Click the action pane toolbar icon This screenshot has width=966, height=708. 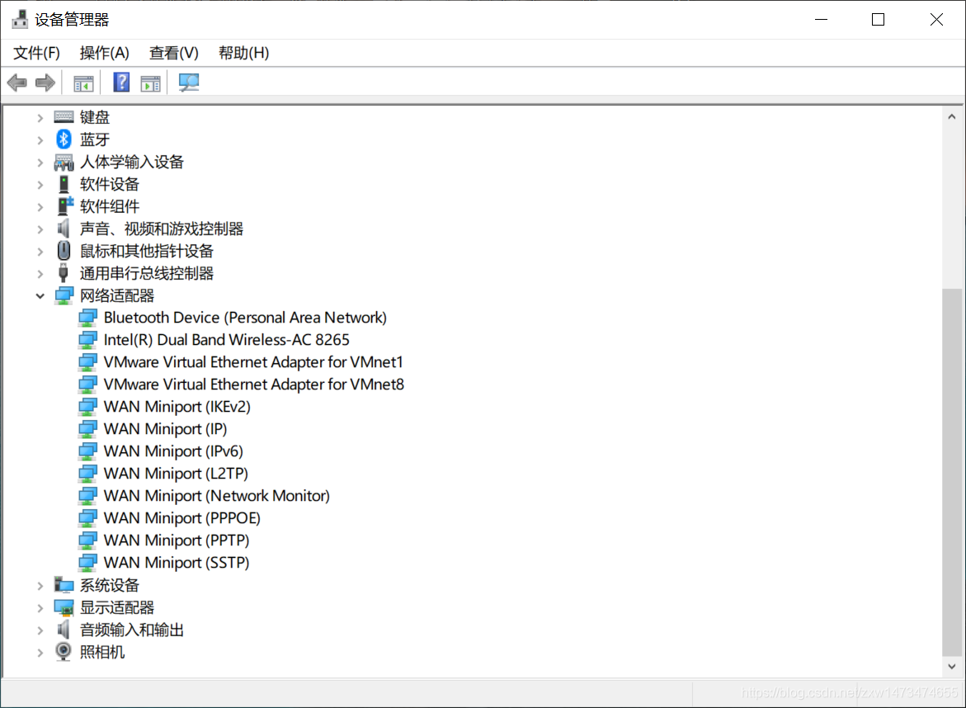[150, 83]
